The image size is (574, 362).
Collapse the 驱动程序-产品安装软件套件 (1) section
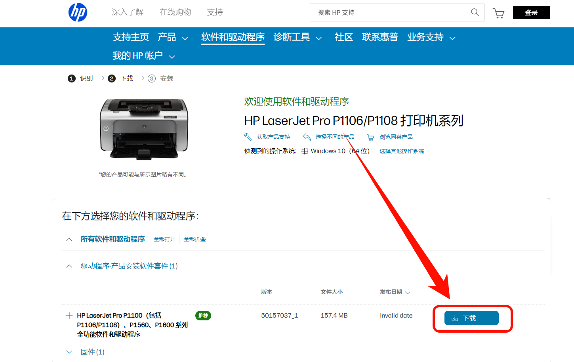pyautogui.click(x=69, y=266)
